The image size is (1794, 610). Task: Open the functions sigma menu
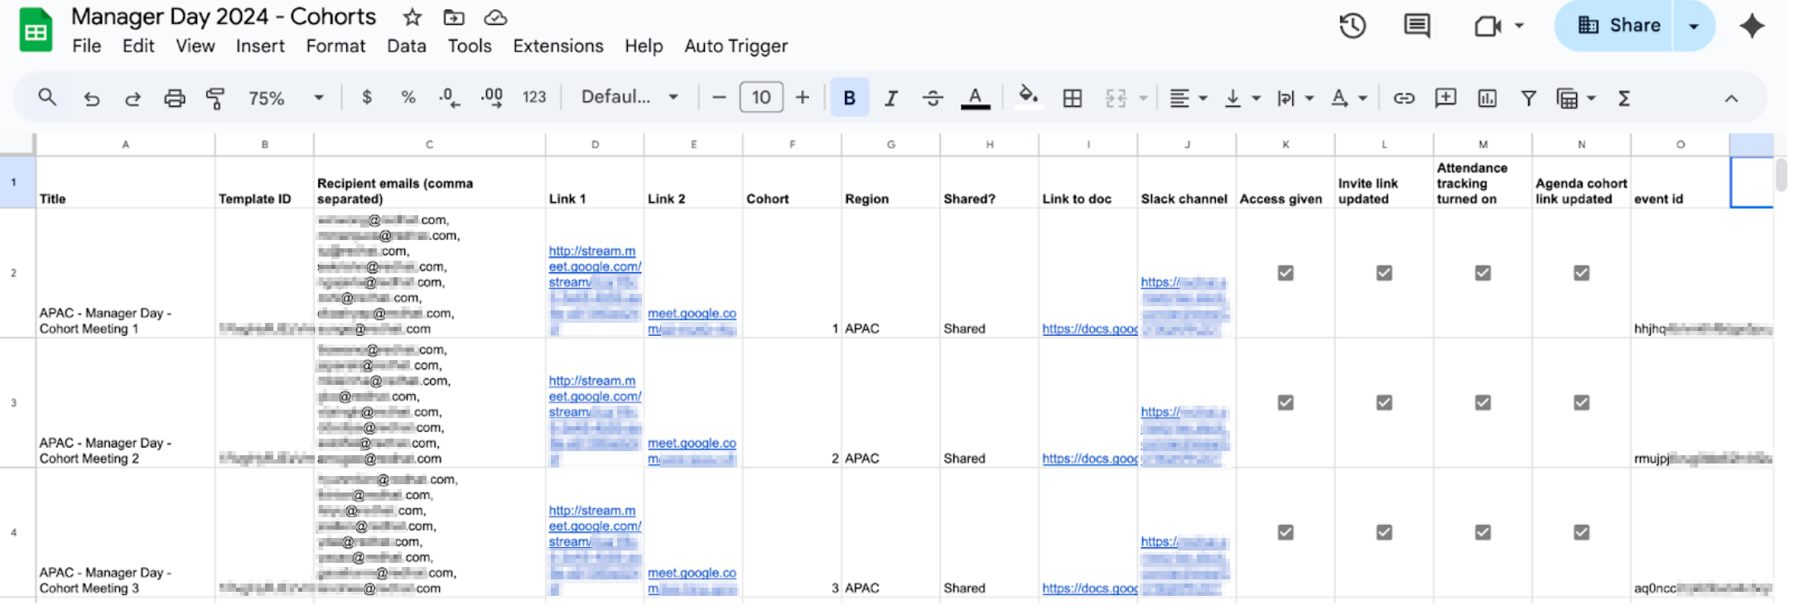[1624, 98]
